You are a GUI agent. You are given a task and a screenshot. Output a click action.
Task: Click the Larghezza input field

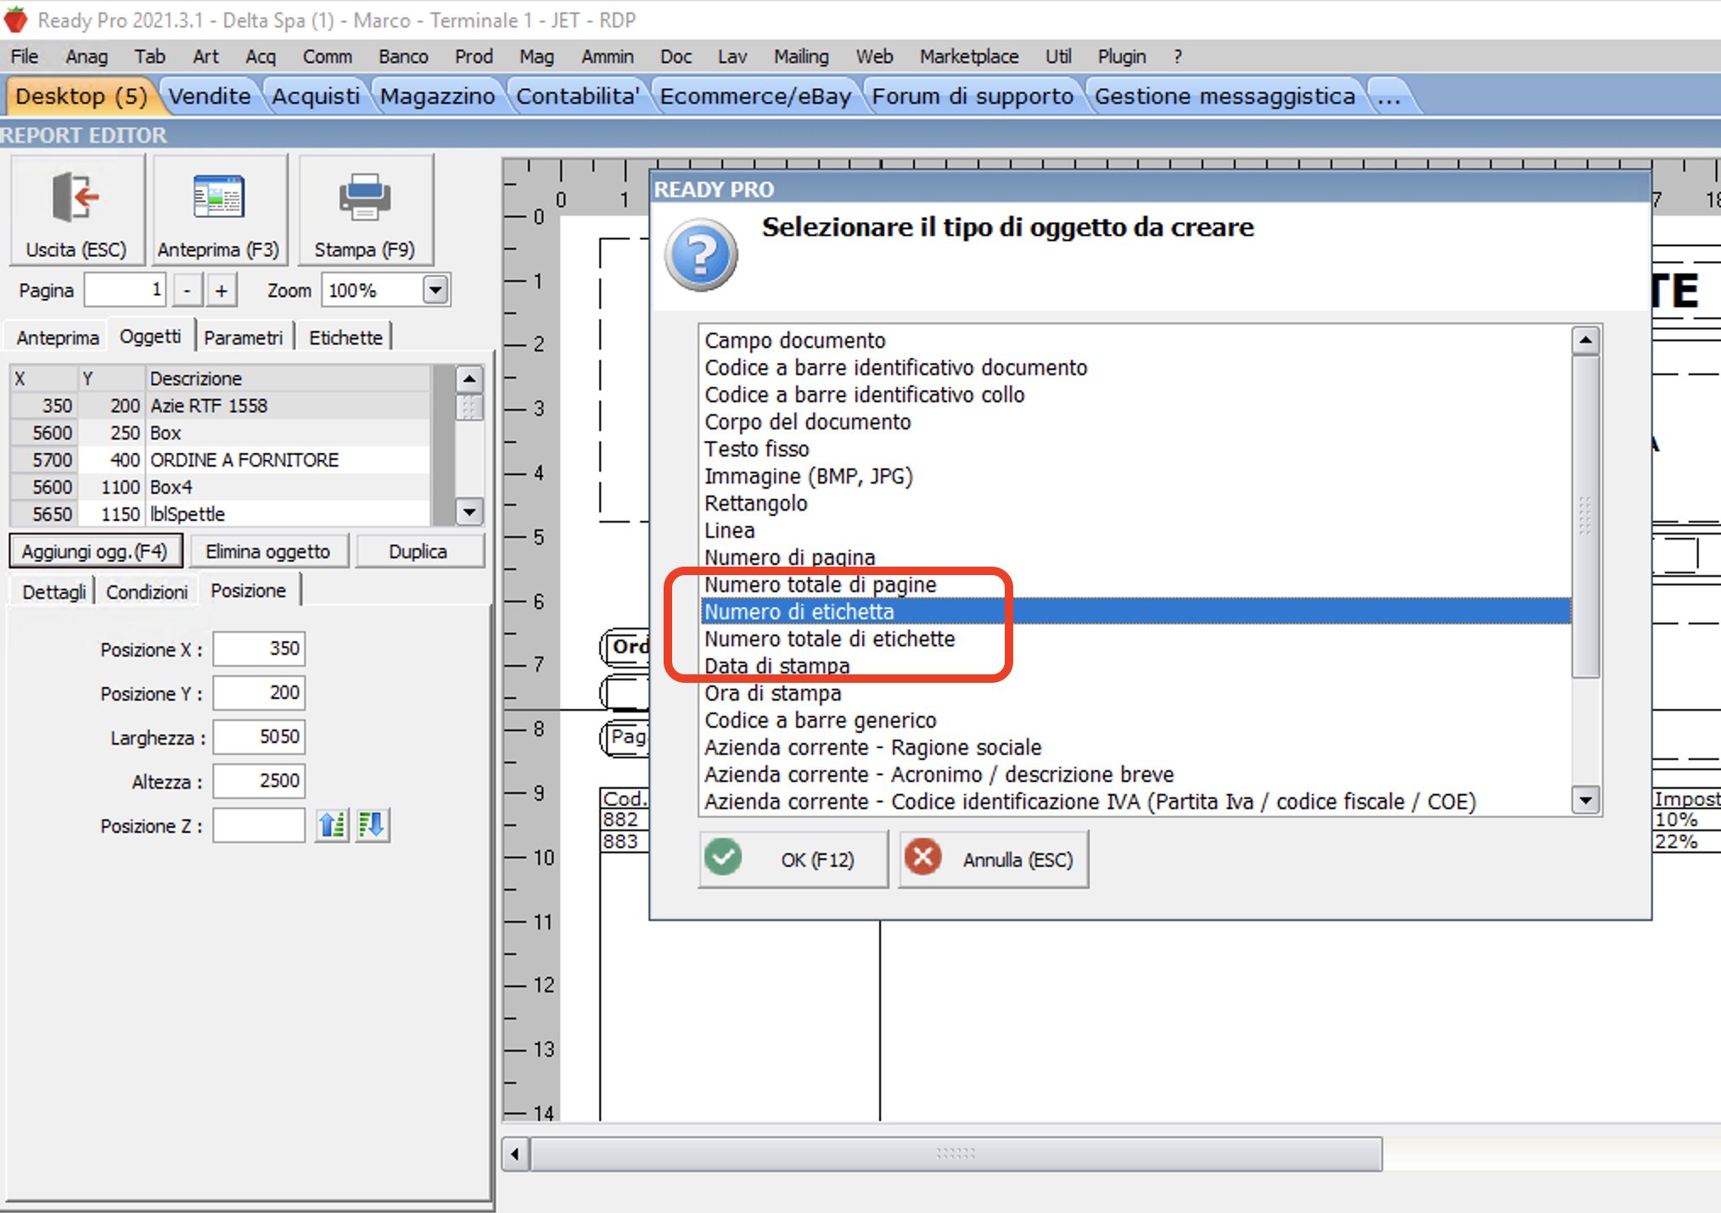[x=259, y=737]
